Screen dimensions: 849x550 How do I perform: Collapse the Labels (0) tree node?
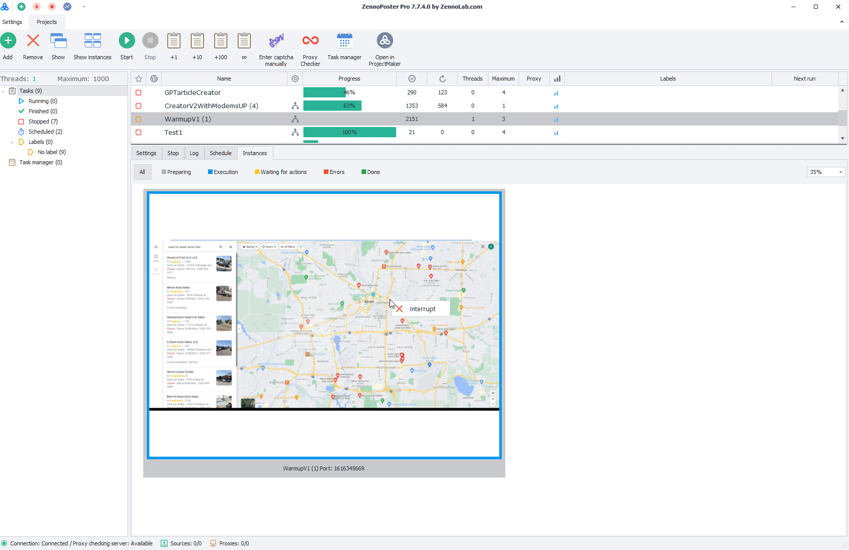click(12, 142)
